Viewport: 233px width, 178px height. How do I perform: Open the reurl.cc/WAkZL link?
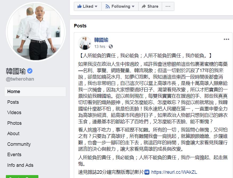174,172
